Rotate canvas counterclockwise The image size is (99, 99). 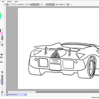click(x=49, y=4)
